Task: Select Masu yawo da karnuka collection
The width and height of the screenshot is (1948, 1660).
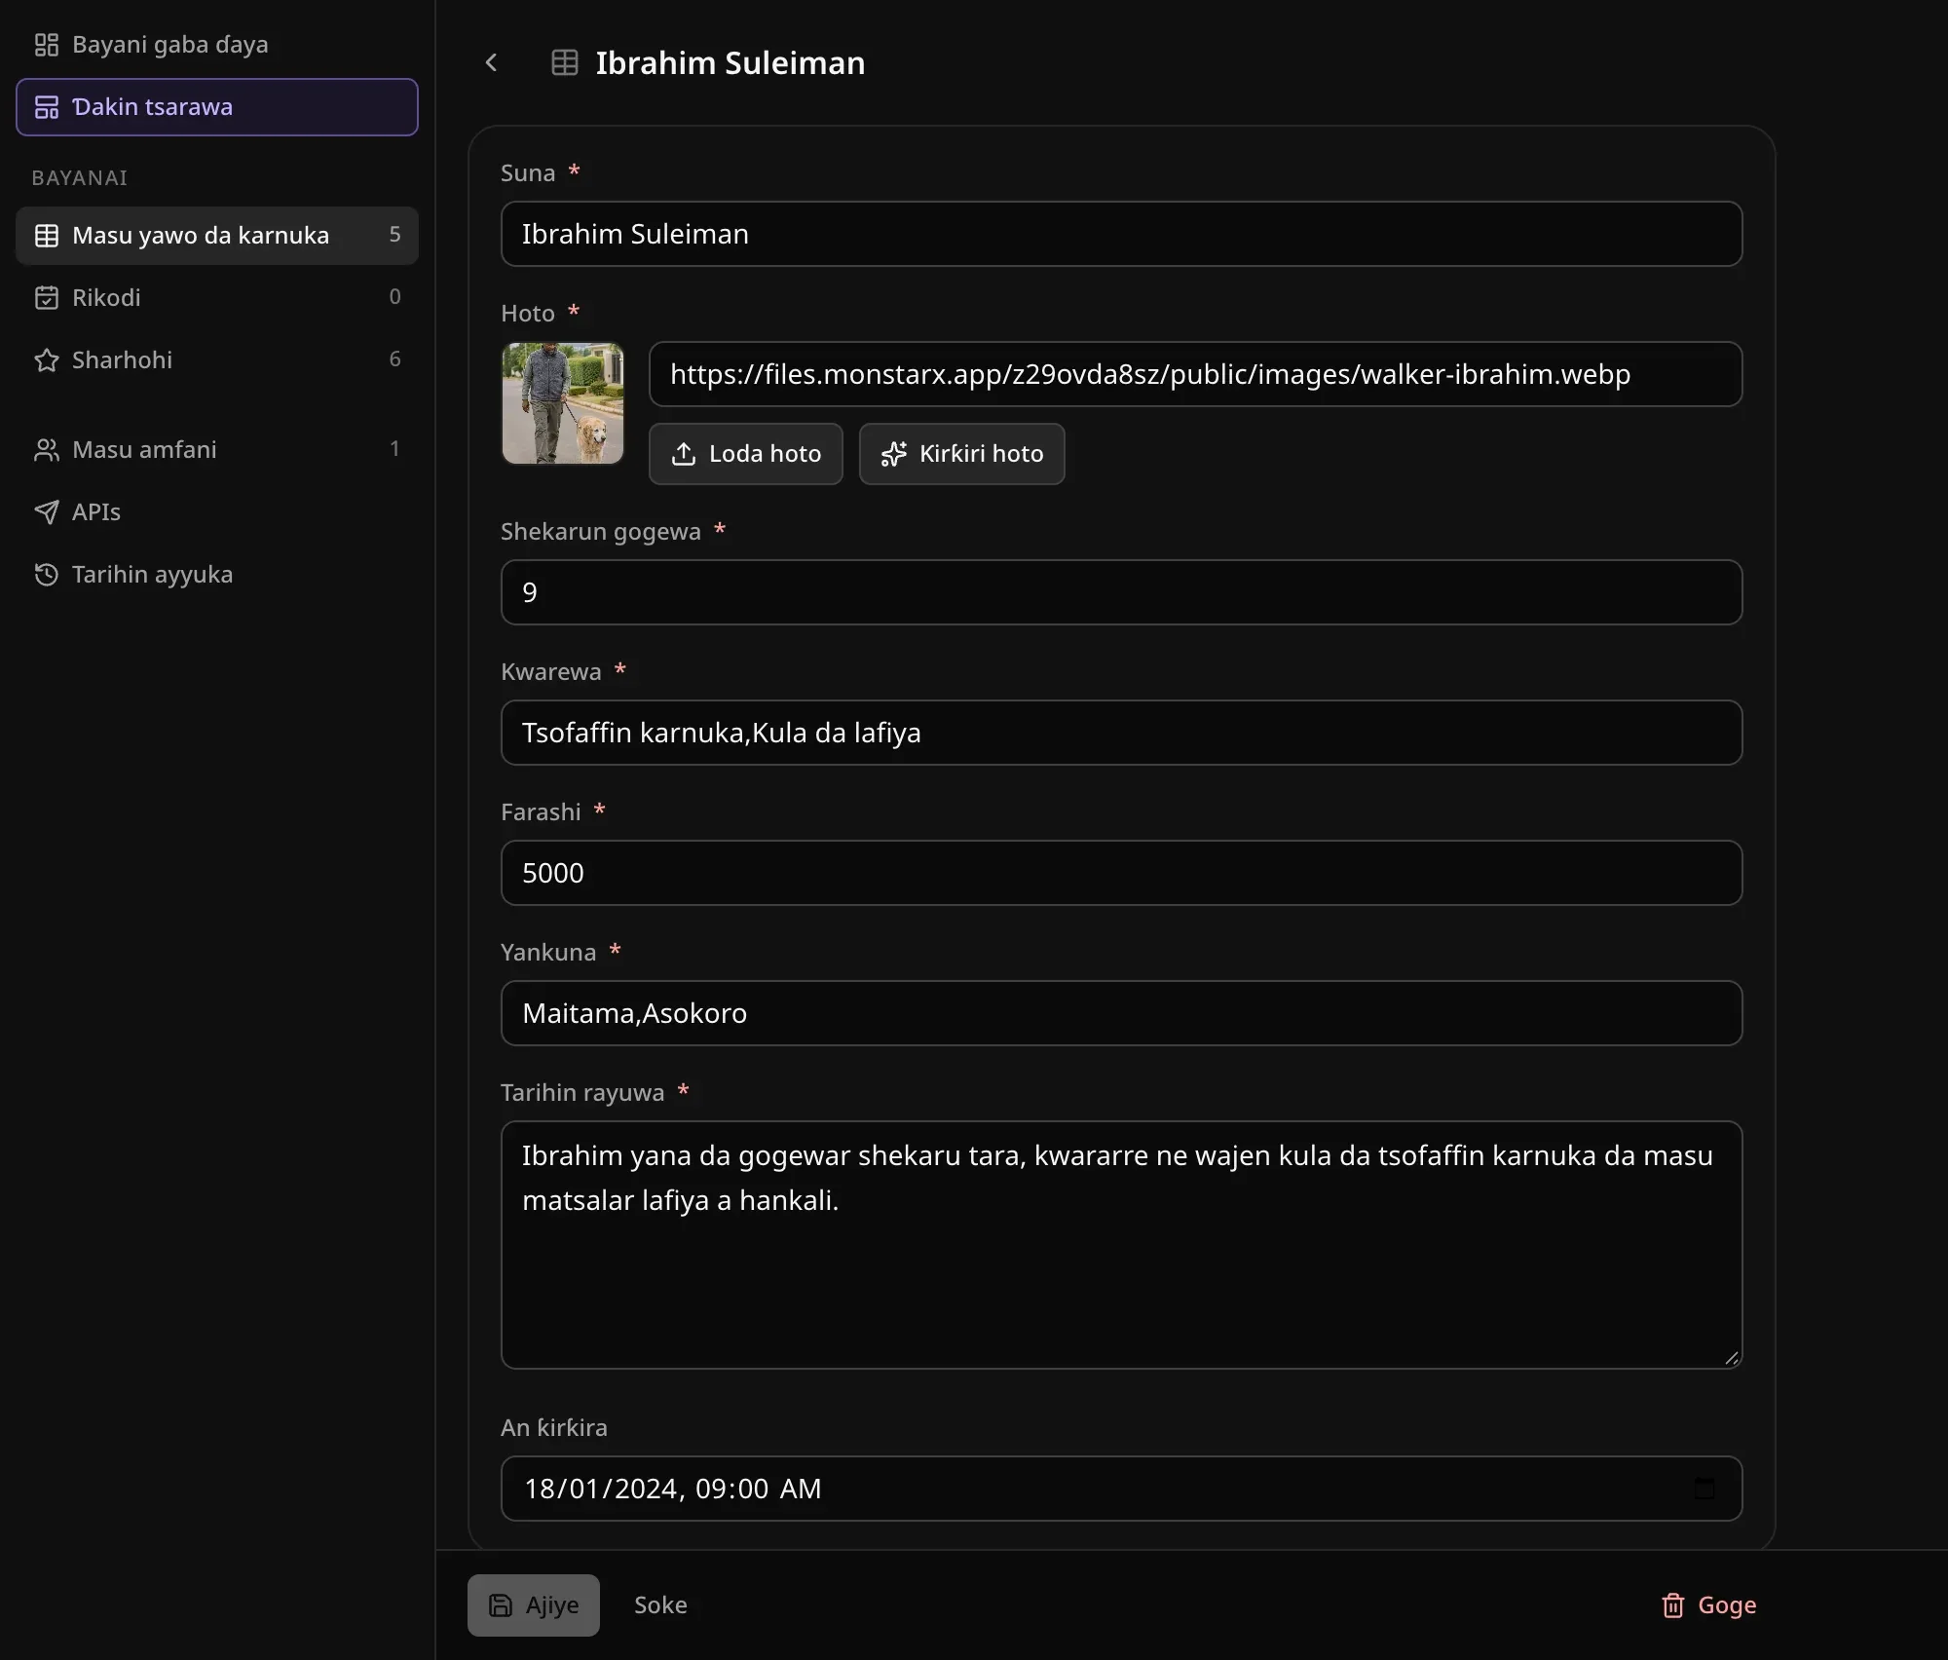Action: click(217, 236)
